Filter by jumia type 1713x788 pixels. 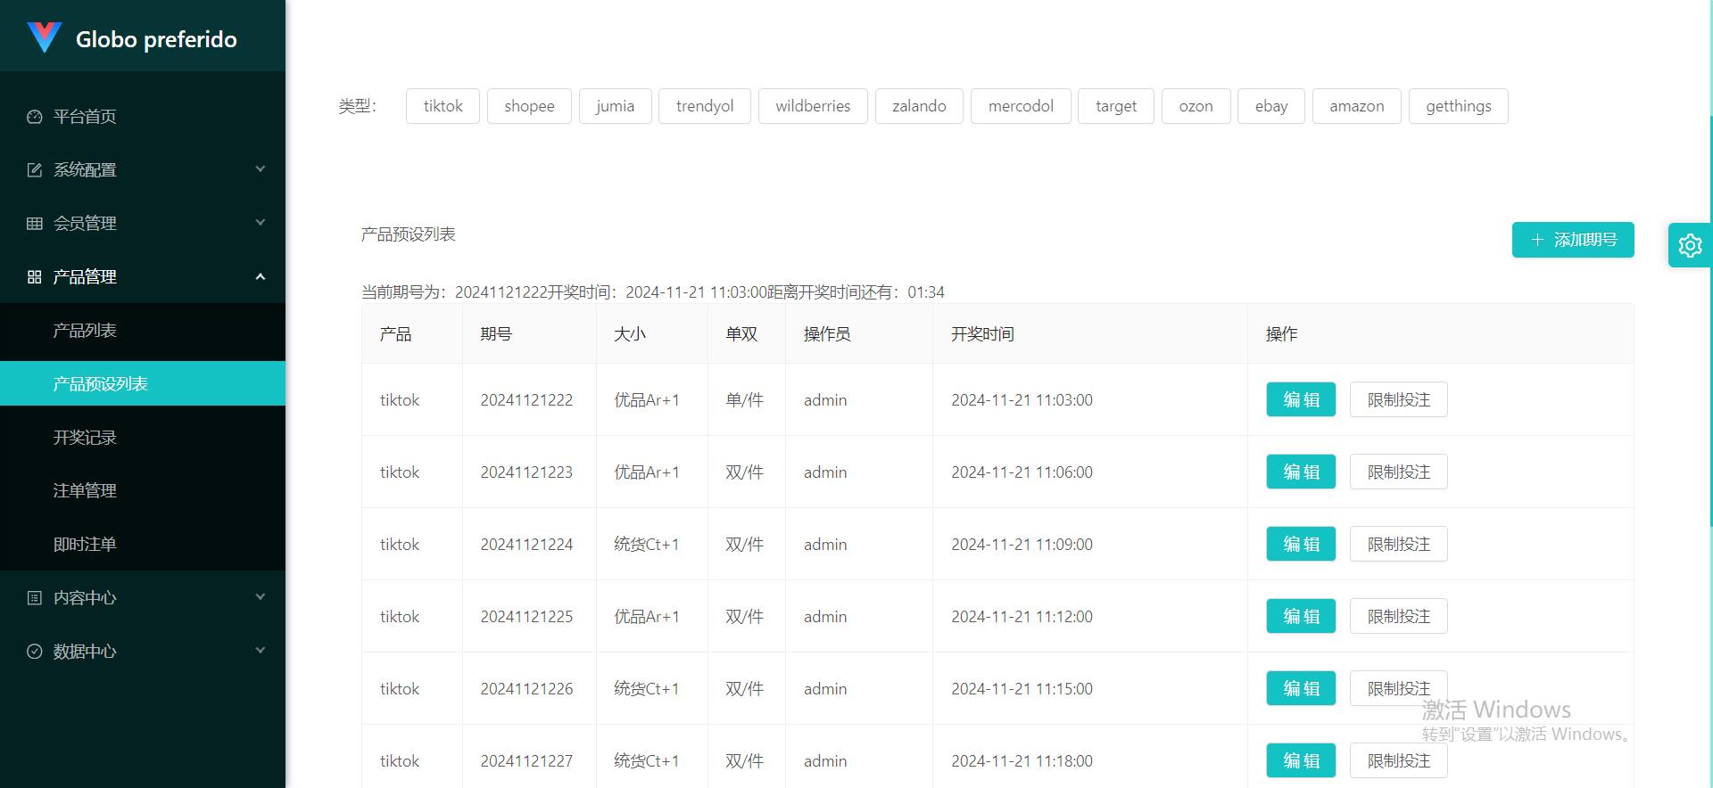coord(615,106)
